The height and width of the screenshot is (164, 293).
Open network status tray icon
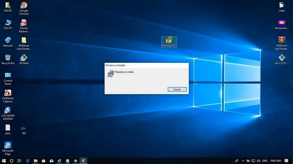point(254,161)
